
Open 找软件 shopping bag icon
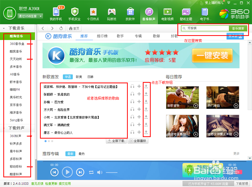point(130,14)
